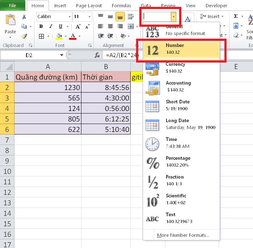Toggle Bold formatting
This screenshot has height=248, width=253.
coord(41,26)
